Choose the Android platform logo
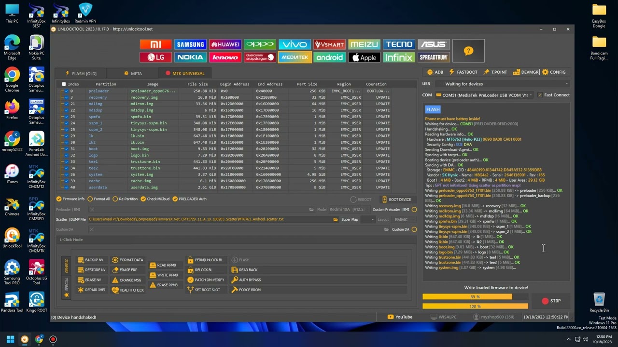 click(329, 57)
